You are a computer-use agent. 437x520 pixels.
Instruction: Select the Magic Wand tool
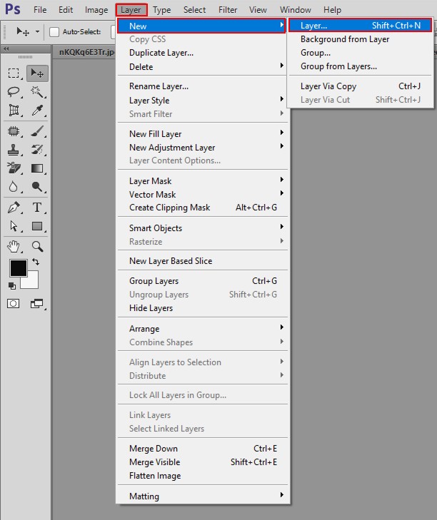click(37, 92)
